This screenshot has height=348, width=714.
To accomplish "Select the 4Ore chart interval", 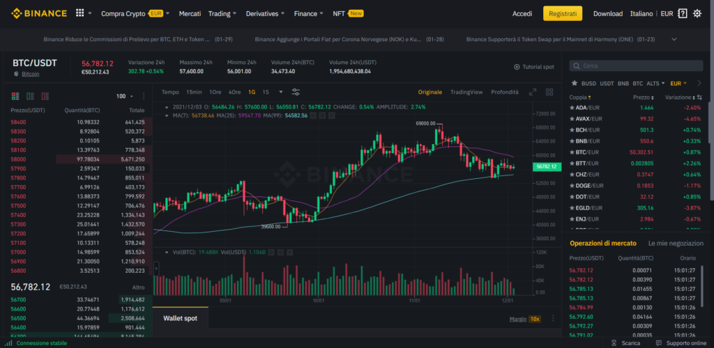I will pyautogui.click(x=234, y=92).
